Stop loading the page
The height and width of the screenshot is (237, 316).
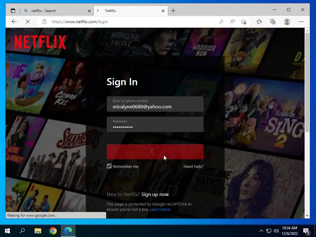[x=28, y=22]
